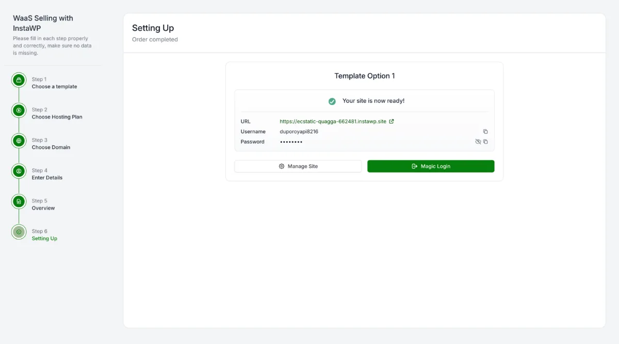Click the masked password dots
Image resolution: width=619 pixels, height=344 pixels.
pyautogui.click(x=291, y=142)
